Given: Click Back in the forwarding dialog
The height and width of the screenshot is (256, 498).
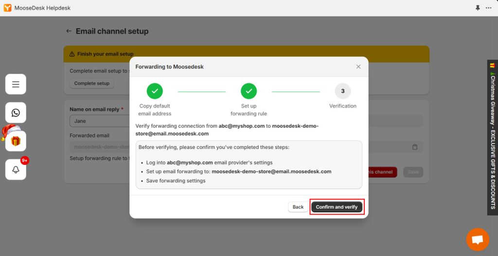Looking at the screenshot, I should 298,207.
